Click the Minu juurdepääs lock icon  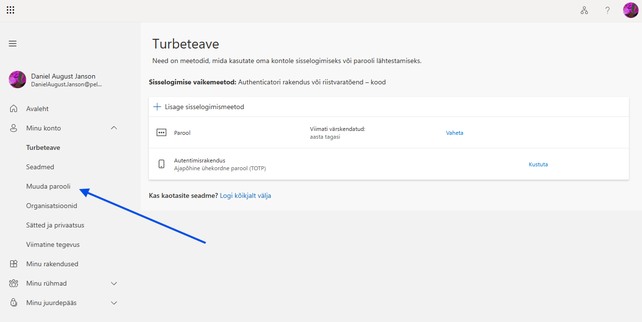click(x=14, y=303)
